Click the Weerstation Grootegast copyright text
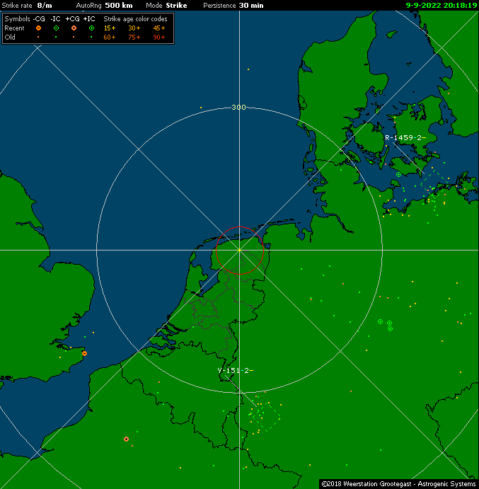 (398, 484)
